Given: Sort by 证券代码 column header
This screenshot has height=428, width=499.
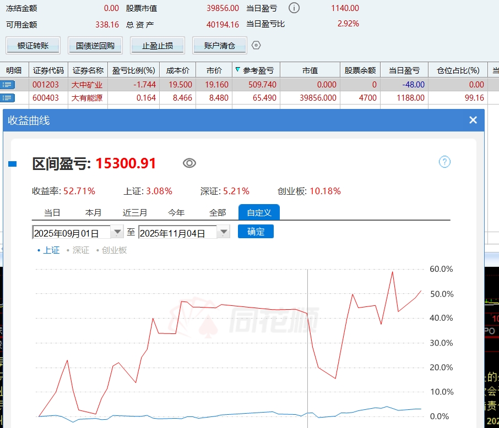Looking at the screenshot, I should (x=48, y=70).
